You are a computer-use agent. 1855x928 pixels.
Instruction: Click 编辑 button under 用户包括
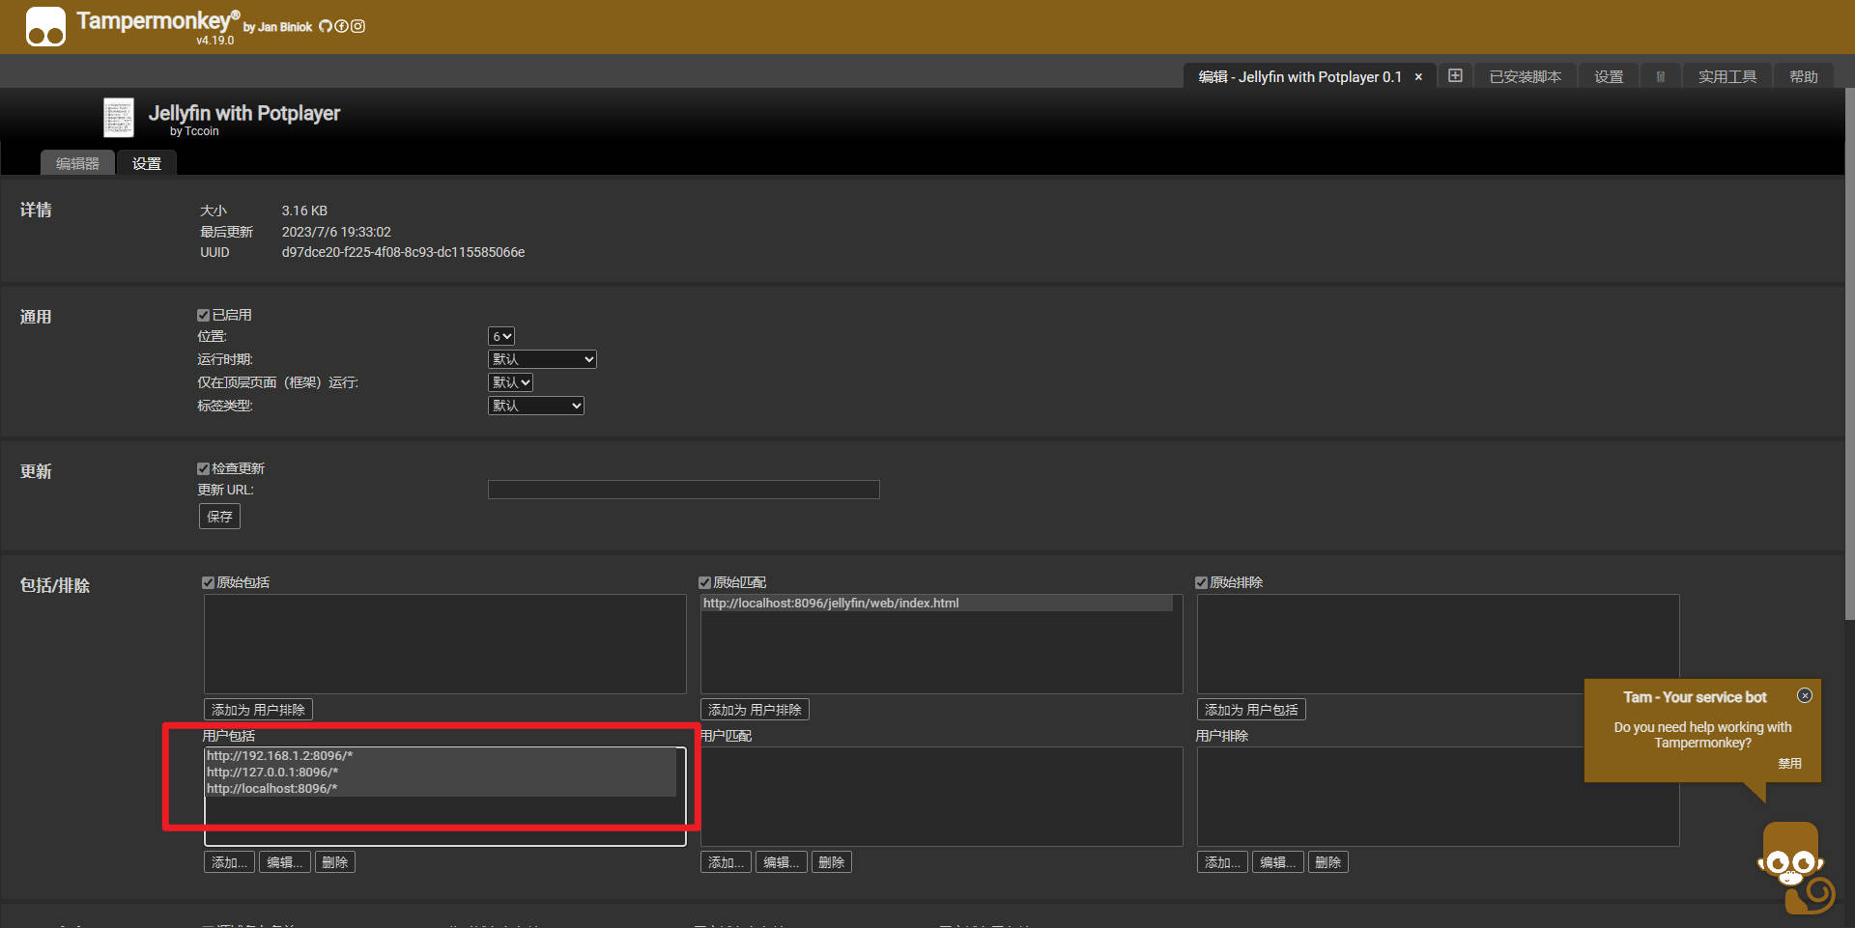coord(285,862)
